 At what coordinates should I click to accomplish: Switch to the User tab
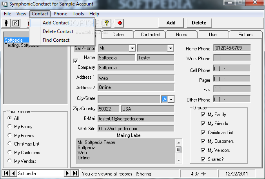click(x=213, y=35)
